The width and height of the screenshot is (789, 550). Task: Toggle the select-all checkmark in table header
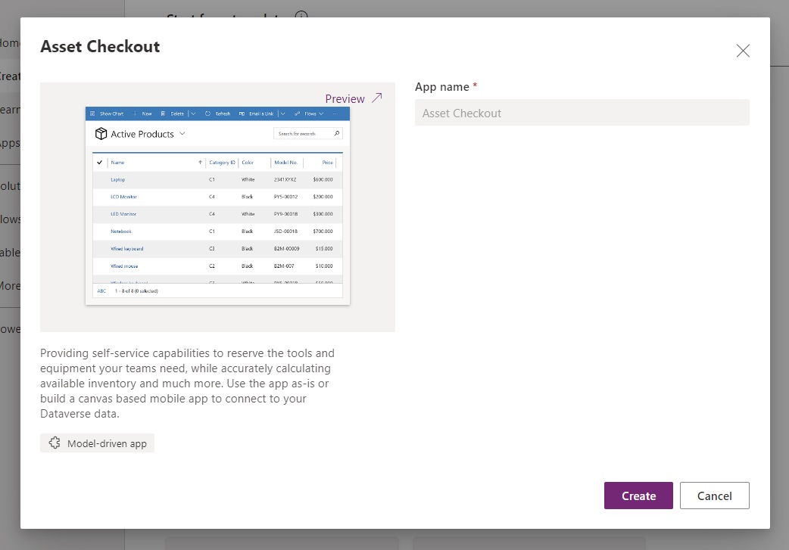[99, 163]
